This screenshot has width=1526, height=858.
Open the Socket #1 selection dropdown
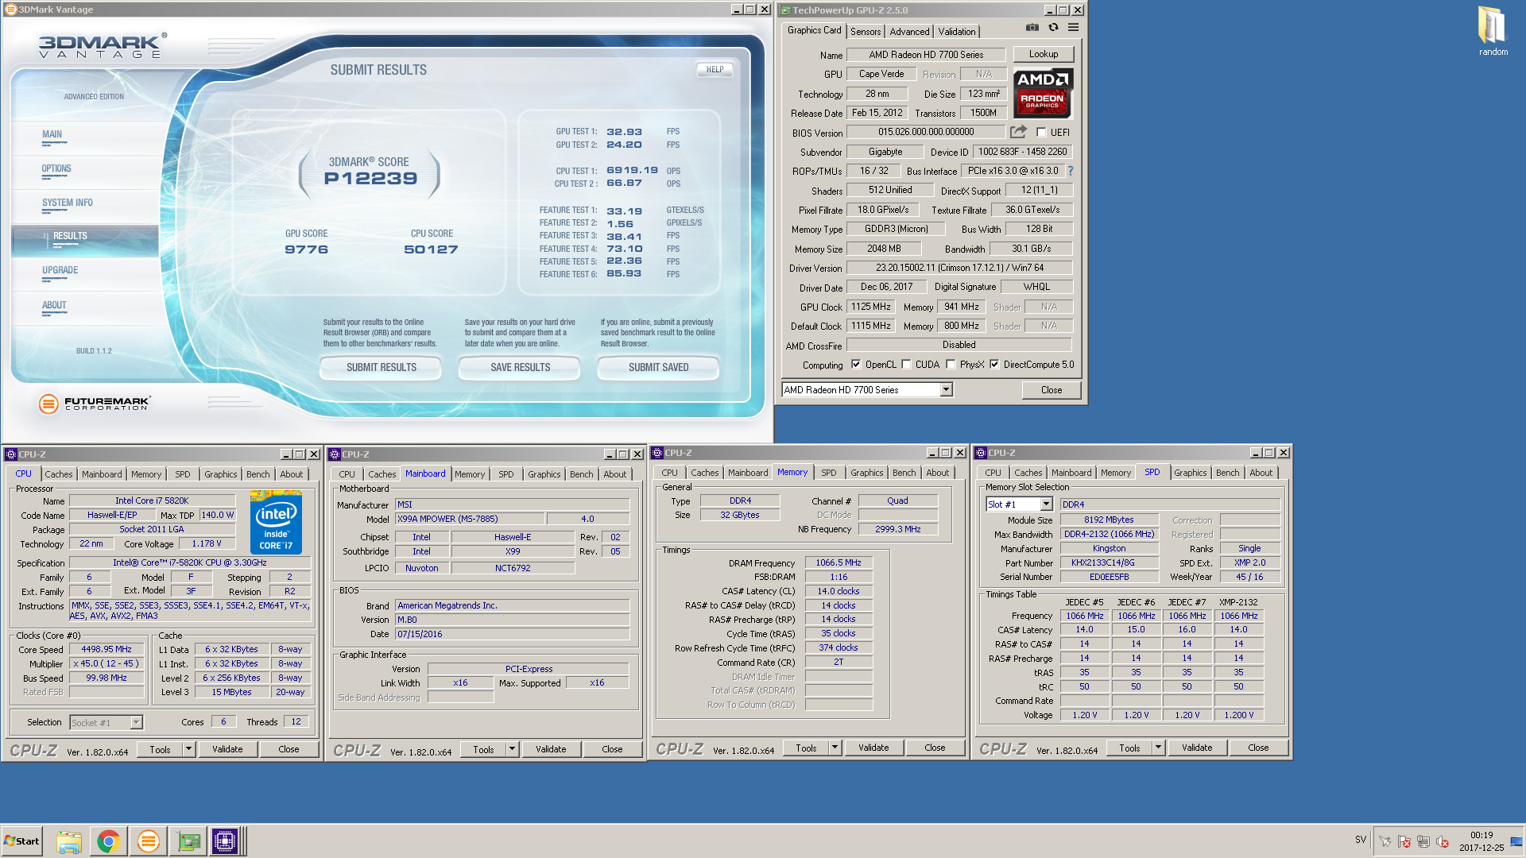136,723
